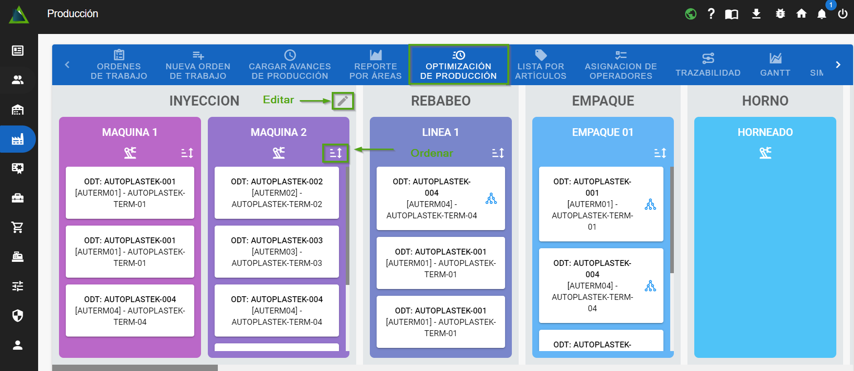This screenshot has height=371, width=854.
Task: Click the sort icon in EMPAQUE 01
Action: (x=660, y=153)
